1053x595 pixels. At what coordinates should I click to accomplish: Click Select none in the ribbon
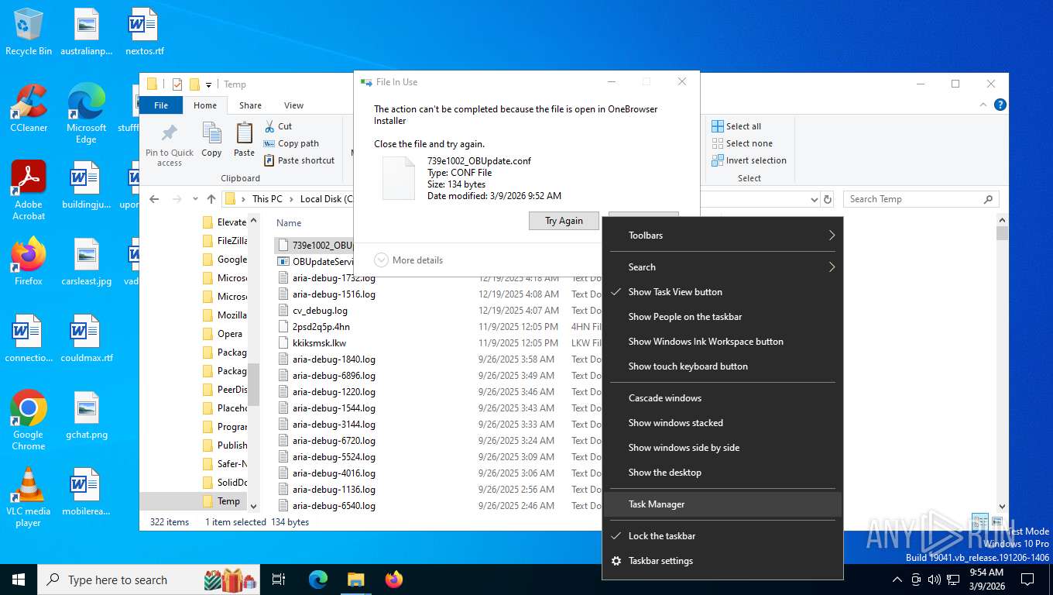click(x=742, y=143)
